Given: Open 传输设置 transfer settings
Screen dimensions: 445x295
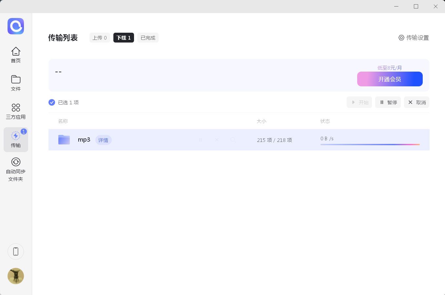Looking at the screenshot, I should point(414,38).
